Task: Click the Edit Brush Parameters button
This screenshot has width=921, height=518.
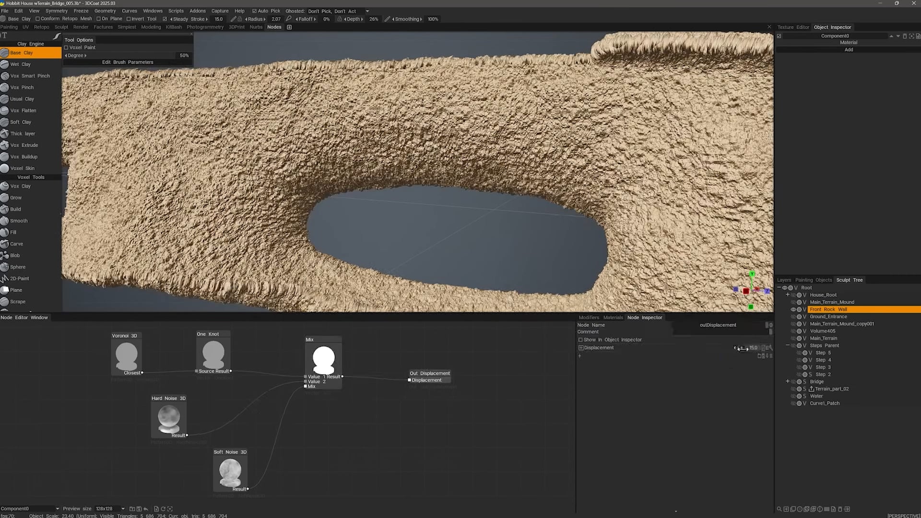Action: point(128,62)
